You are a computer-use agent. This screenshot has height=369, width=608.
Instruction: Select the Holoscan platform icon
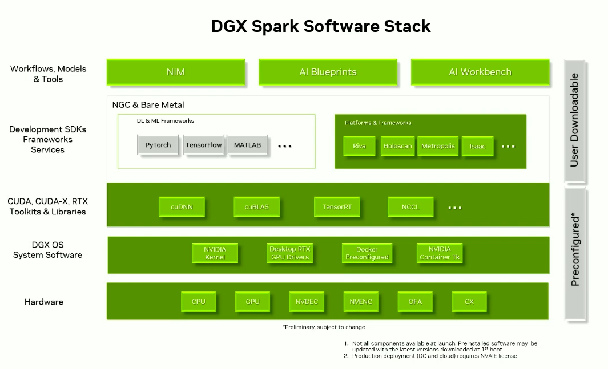pos(397,146)
